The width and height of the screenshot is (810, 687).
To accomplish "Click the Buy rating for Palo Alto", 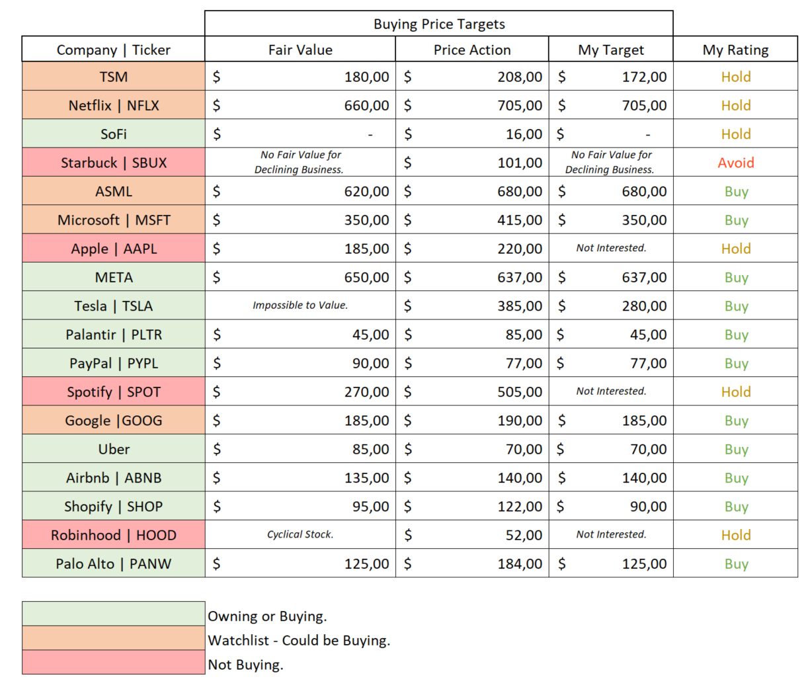I will click(x=735, y=563).
